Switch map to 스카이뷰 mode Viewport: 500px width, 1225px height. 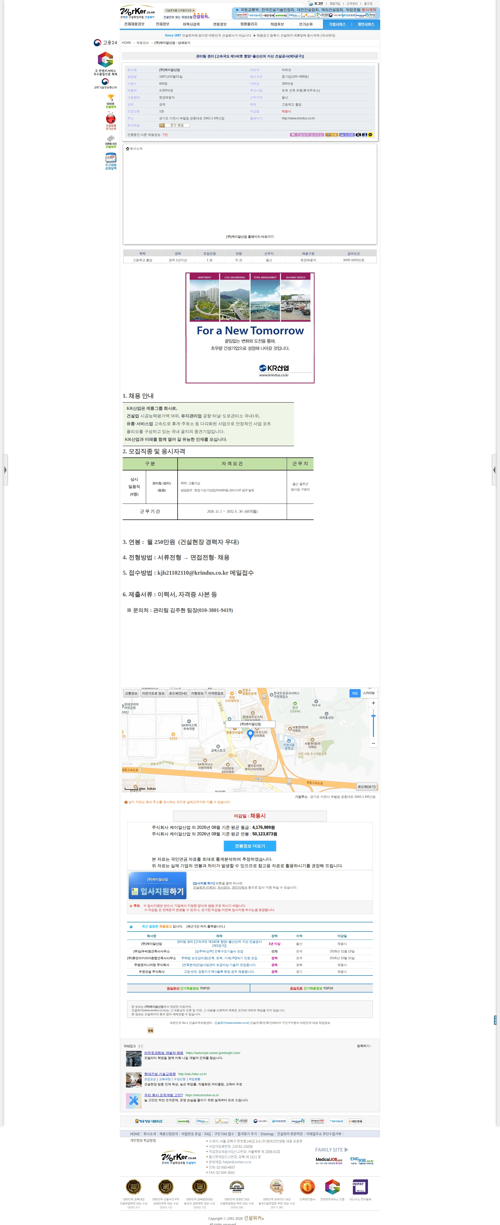[369, 693]
